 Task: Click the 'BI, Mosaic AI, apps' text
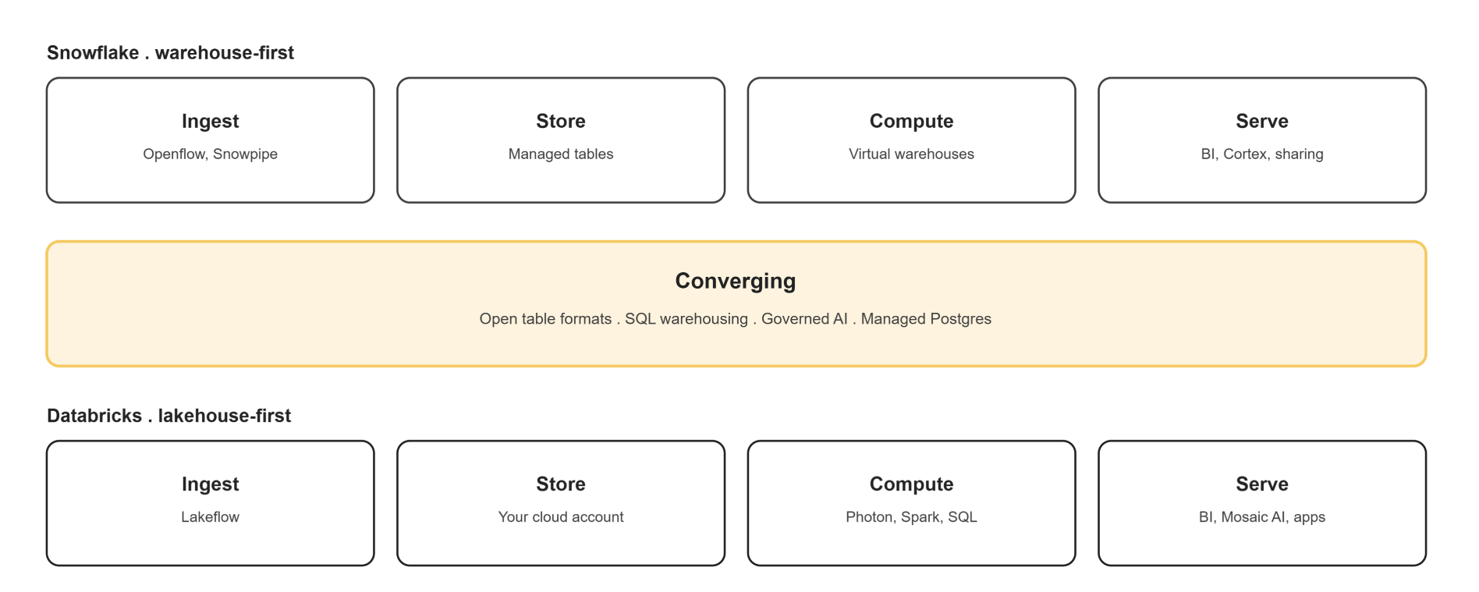[x=1262, y=517]
